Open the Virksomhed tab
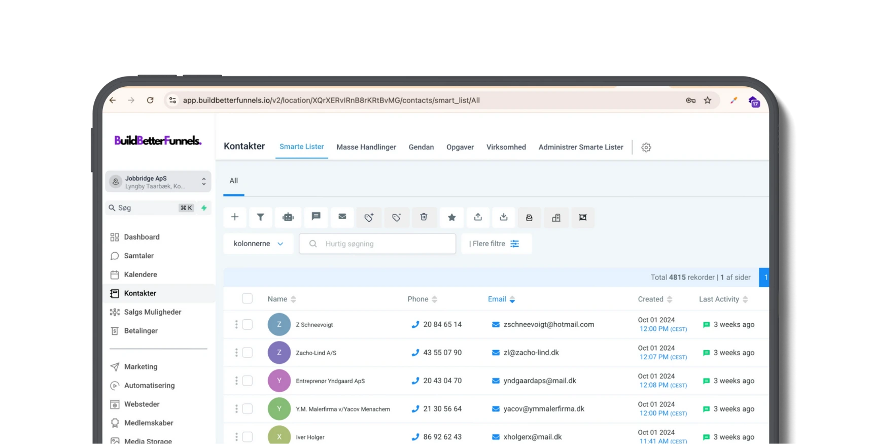The image size is (872, 444). [506, 147]
